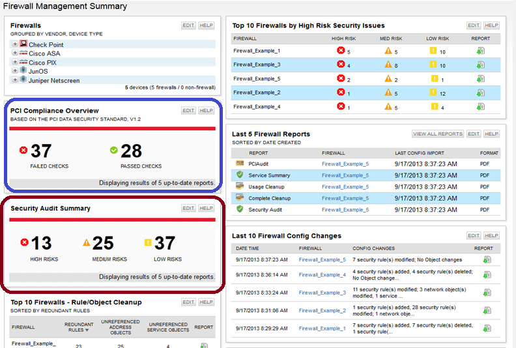Open Firewall_Example_4 link in config changes
Viewport: 516px width, 348px height.
point(322,275)
